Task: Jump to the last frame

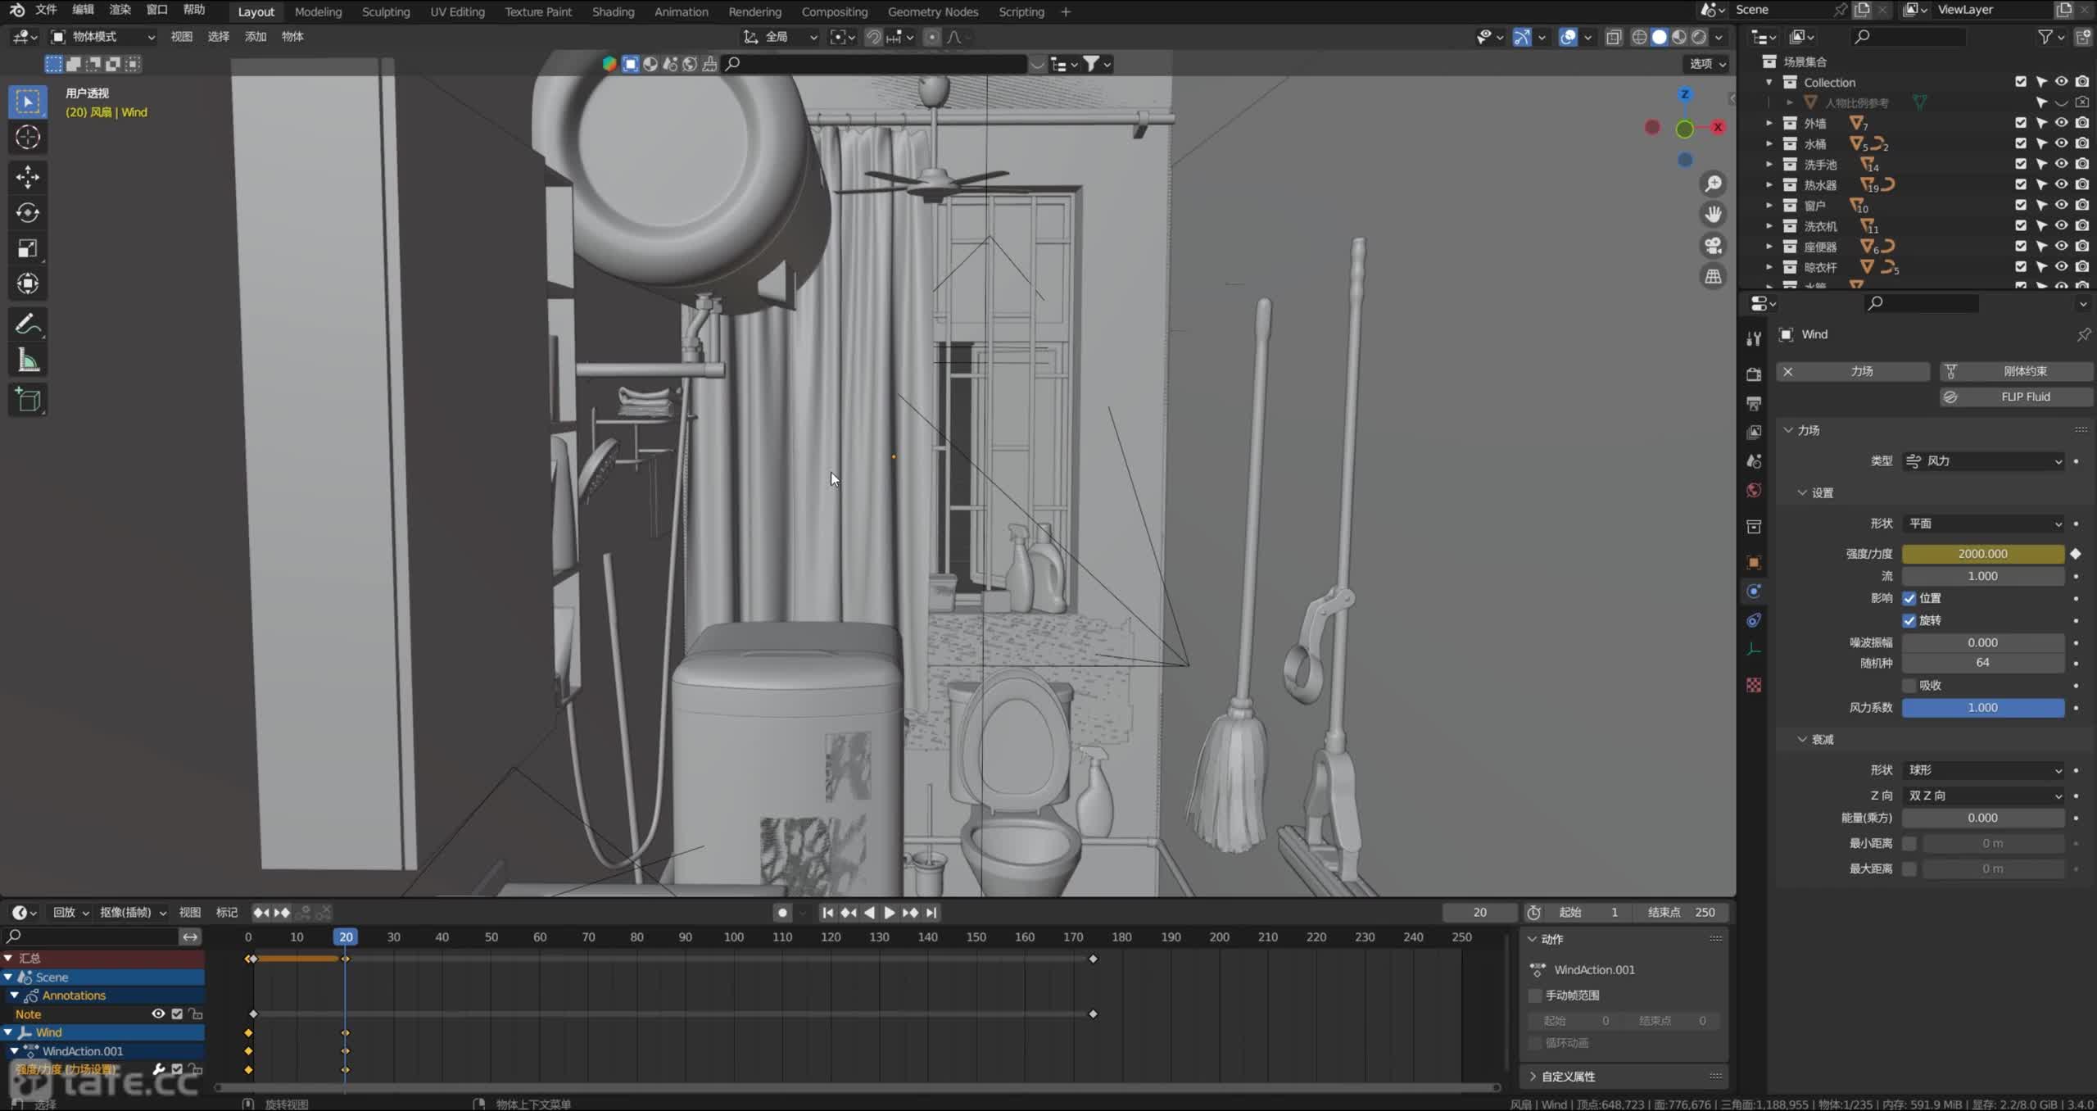Action: point(931,913)
